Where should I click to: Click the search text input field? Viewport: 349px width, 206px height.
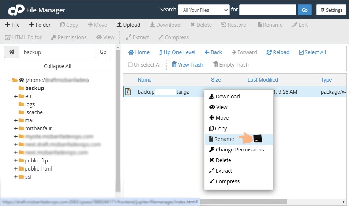tap(267, 10)
